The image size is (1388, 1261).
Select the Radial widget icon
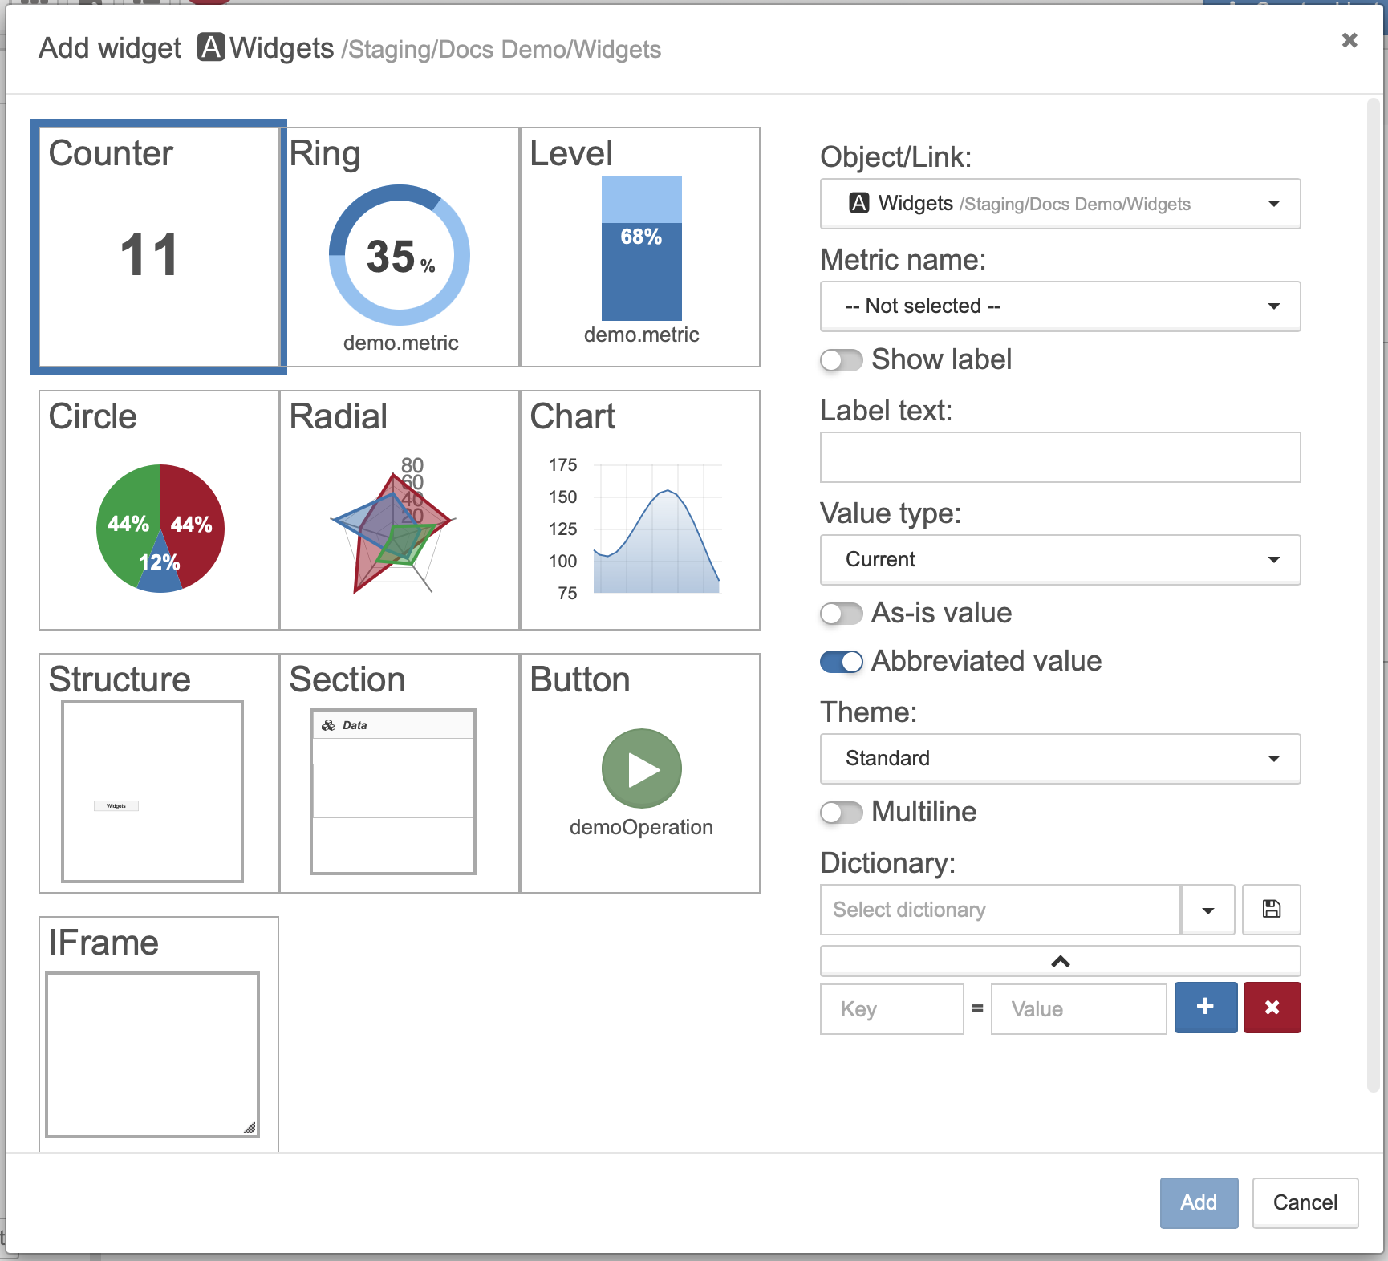coord(393,529)
